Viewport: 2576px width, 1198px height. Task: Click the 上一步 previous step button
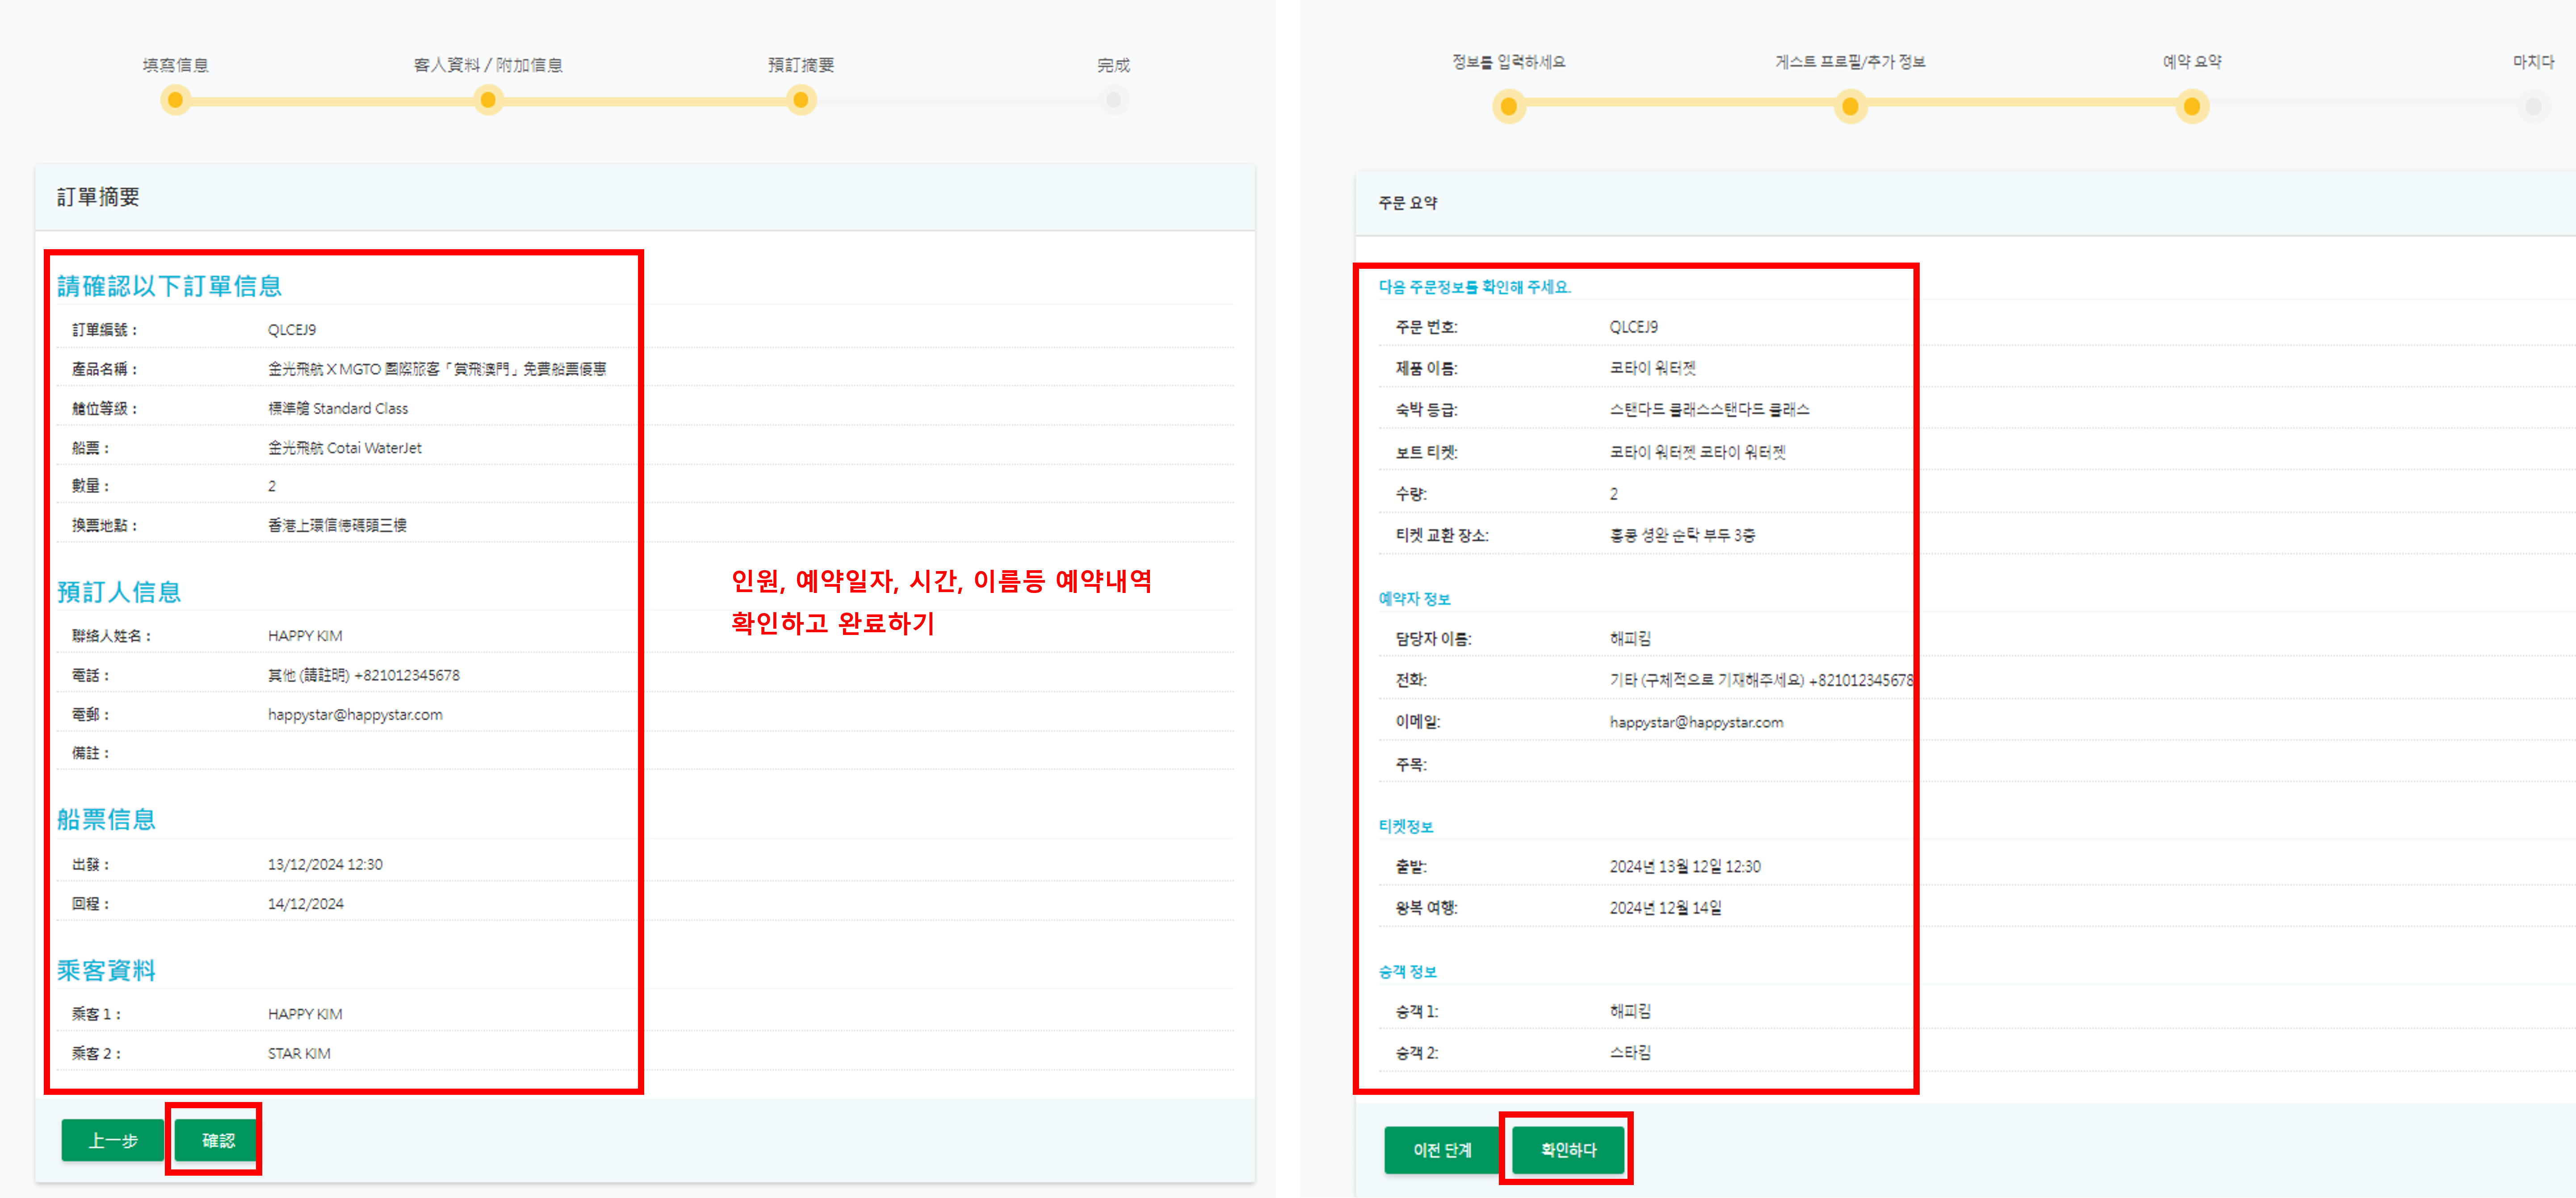tap(112, 1140)
